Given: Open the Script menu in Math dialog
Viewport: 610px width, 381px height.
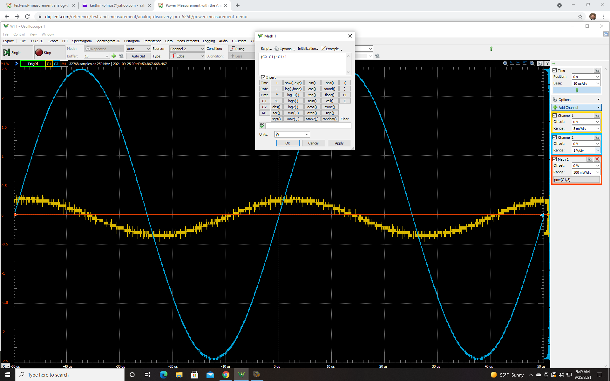Looking at the screenshot, I should pos(266,49).
